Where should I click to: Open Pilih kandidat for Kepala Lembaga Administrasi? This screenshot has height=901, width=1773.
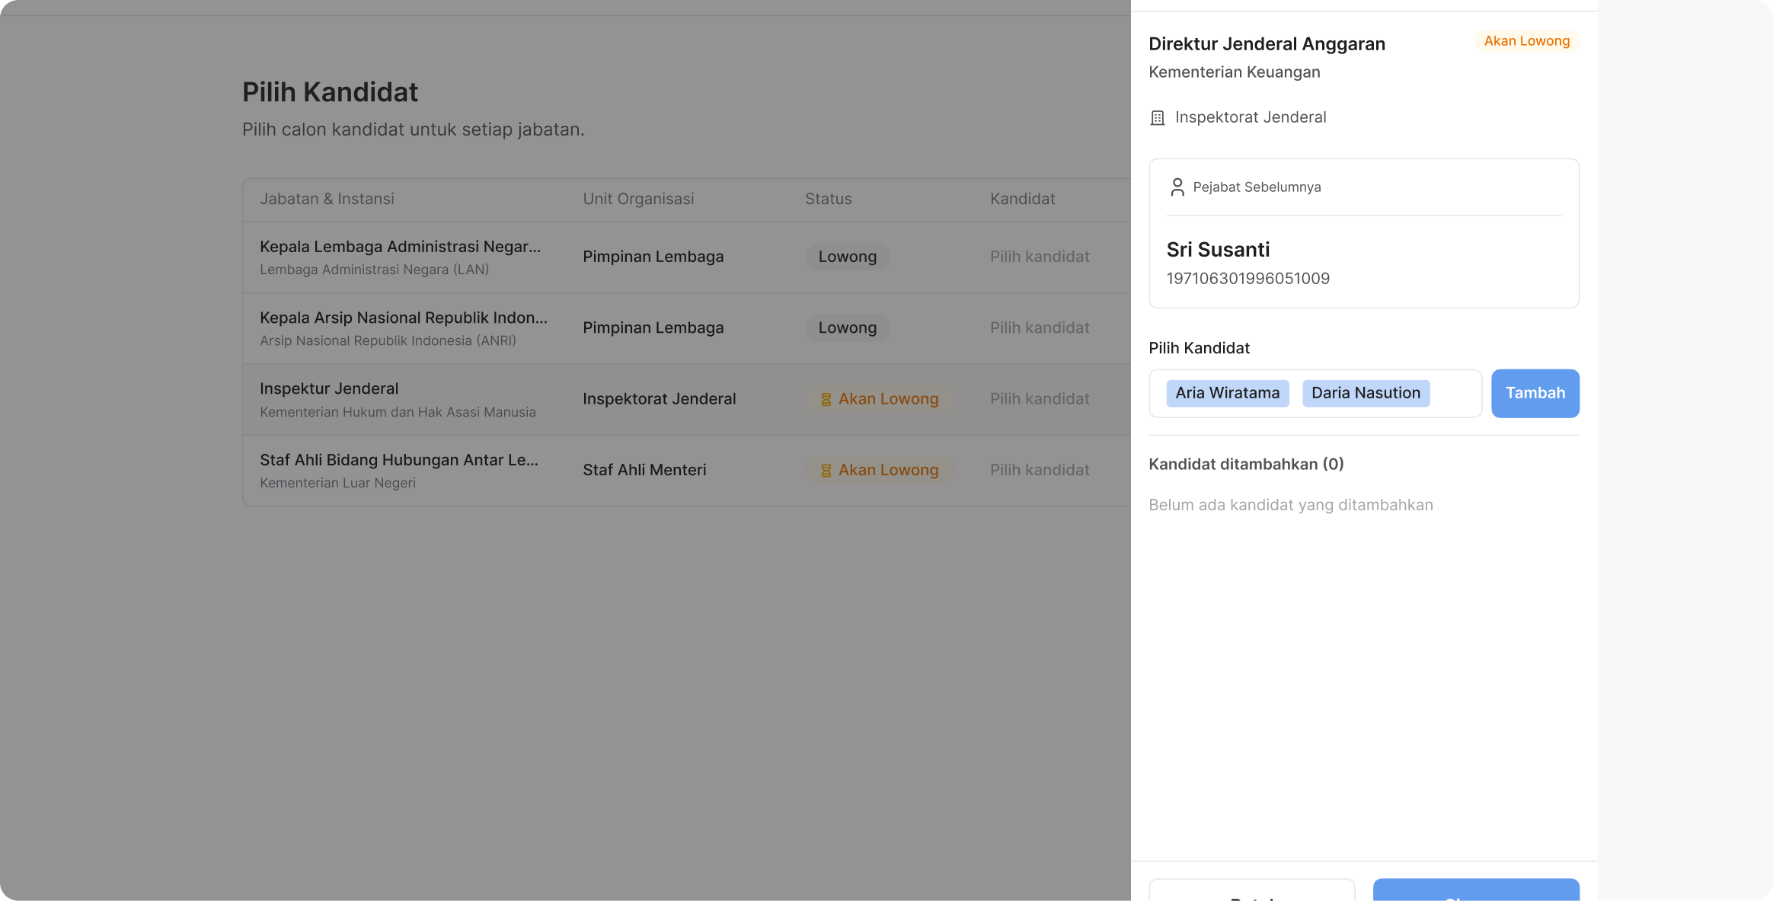coord(1039,257)
